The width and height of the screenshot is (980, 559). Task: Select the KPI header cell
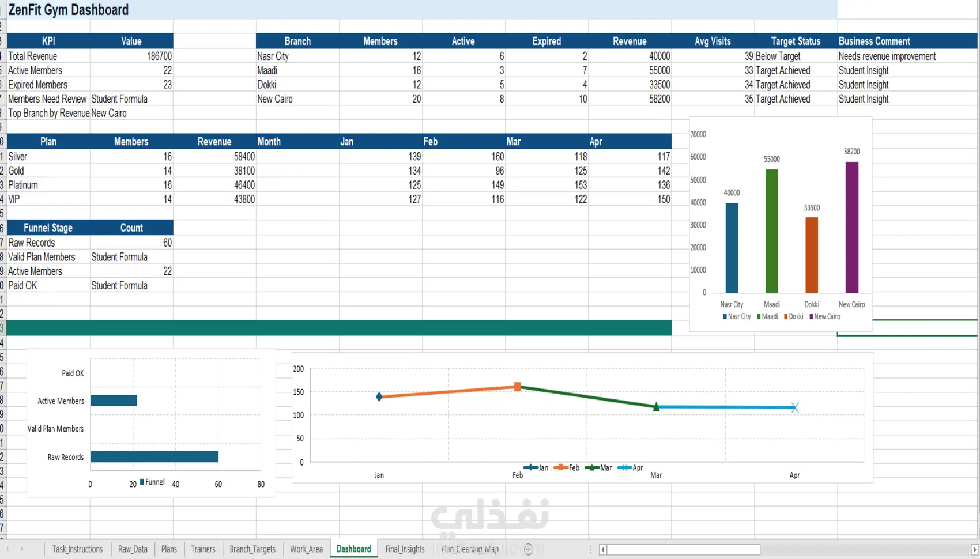[48, 41]
